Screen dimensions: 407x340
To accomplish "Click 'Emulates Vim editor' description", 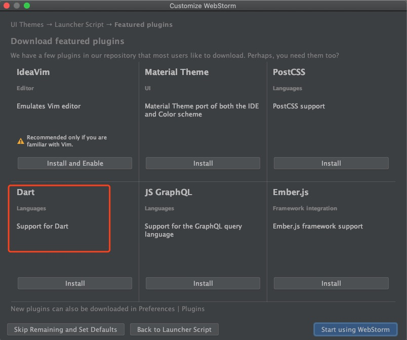I will click(49, 106).
